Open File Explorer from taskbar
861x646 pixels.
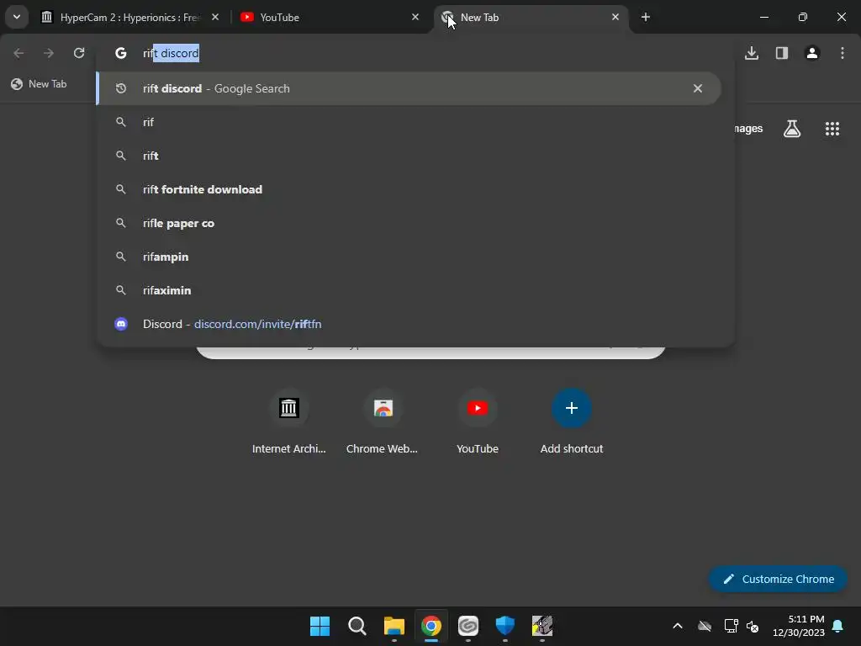[394, 626]
